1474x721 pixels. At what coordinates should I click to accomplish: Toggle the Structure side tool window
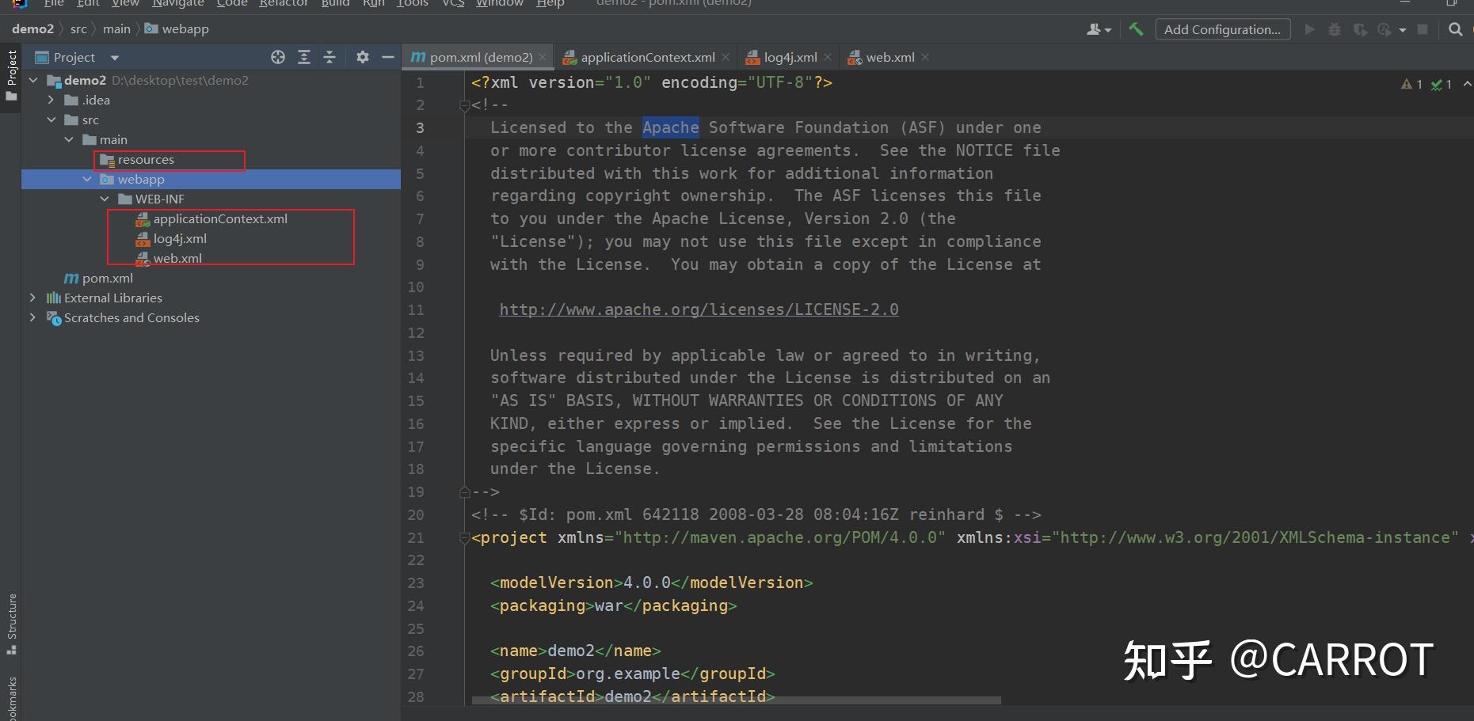[x=11, y=624]
